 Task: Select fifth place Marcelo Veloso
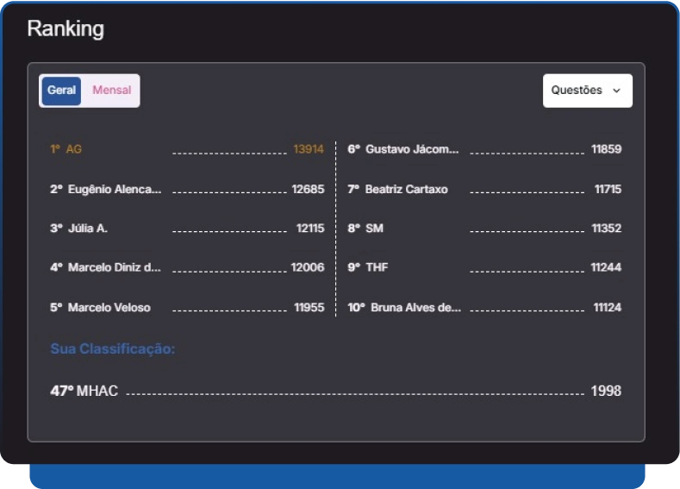click(x=109, y=308)
